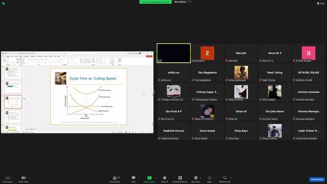Click the Leave Room button
The image size is (327, 184).
pos(317,179)
